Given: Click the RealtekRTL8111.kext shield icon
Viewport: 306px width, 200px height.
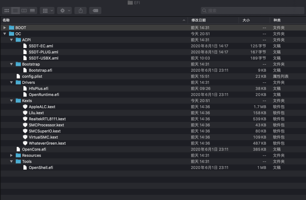Looking at the screenshot, I should 25,119.
